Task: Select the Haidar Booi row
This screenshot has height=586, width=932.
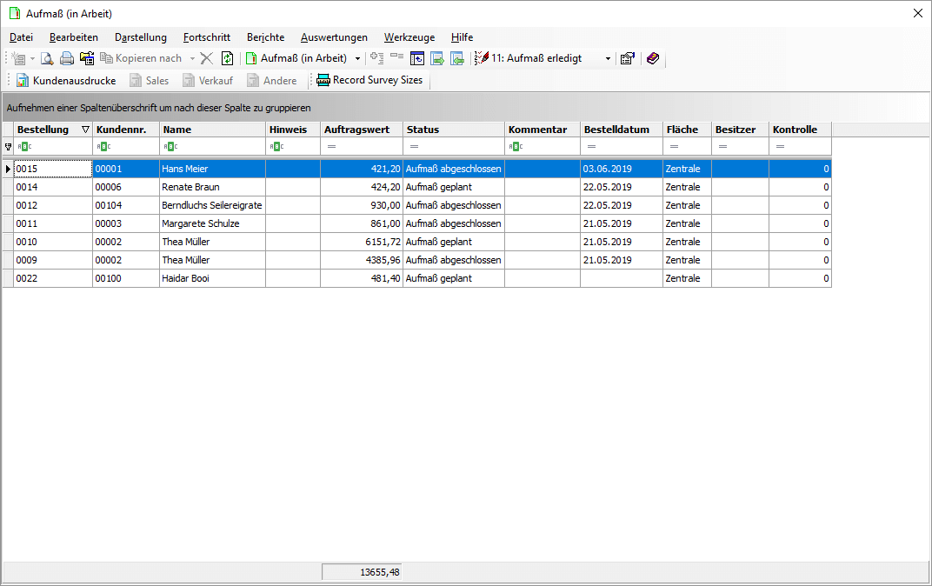Action: click(x=416, y=279)
